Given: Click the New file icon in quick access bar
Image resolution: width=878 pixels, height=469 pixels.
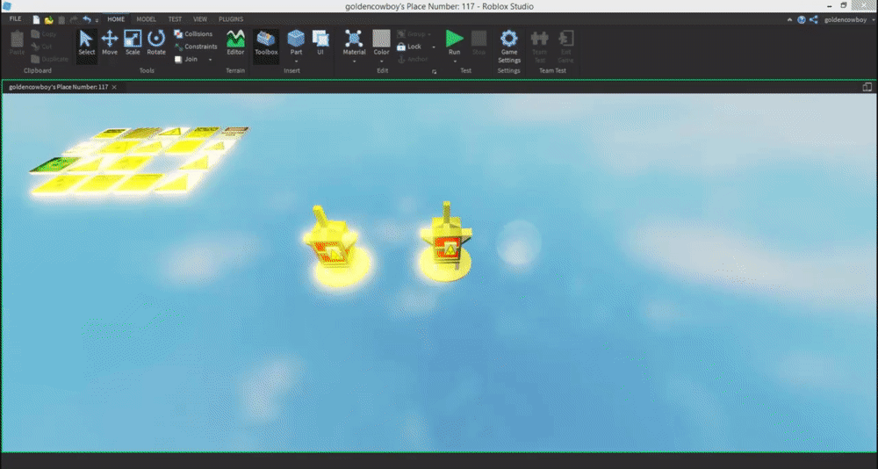Looking at the screenshot, I should [36, 19].
